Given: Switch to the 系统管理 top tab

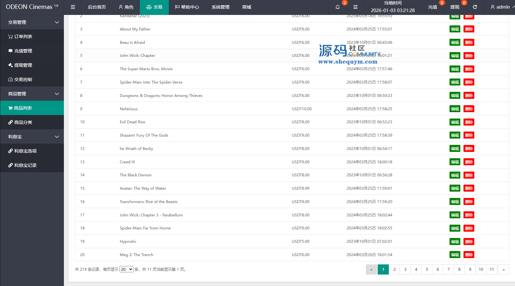Looking at the screenshot, I should tap(220, 7).
